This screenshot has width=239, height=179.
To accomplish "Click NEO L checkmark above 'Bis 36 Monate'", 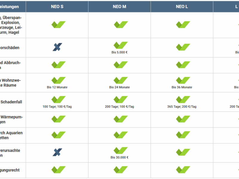I will [x=183, y=80].
